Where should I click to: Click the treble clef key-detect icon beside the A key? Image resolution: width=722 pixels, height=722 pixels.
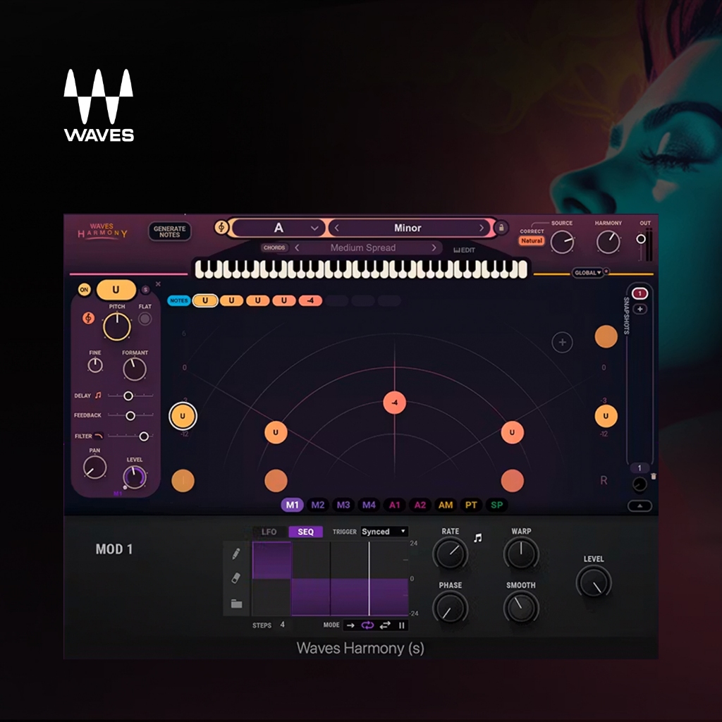click(221, 227)
